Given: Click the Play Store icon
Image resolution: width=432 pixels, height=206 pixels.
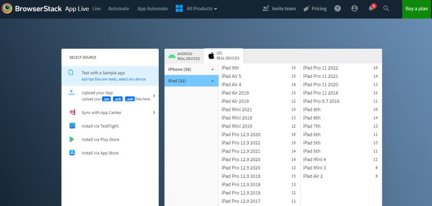Looking at the screenshot, I should [x=72, y=139].
